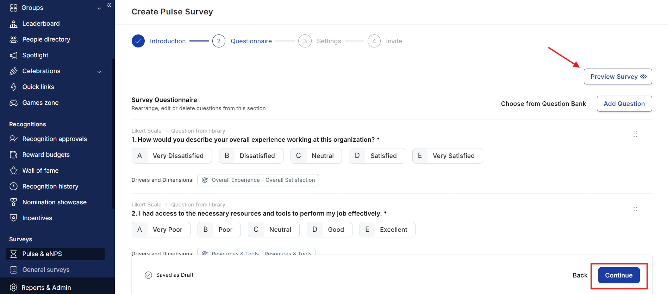Viewport: 668px width, 294px height.
Task: Click the Recognition history clock icon
Action: pos(13,186)
